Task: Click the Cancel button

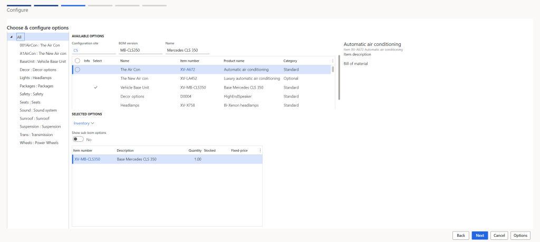Action: pyautogui.click(x=498, y=236)
